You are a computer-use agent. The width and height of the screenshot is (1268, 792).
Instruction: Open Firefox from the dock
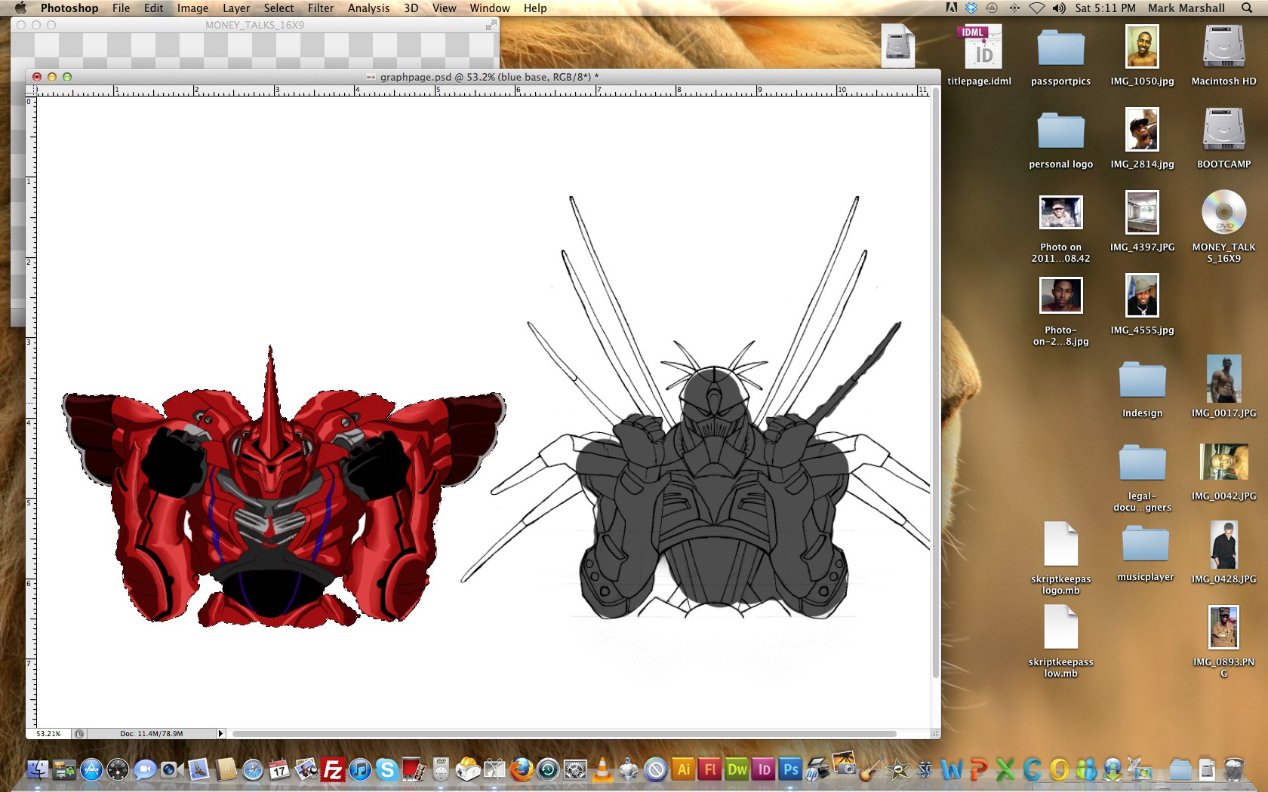click(x=522, y=769)
